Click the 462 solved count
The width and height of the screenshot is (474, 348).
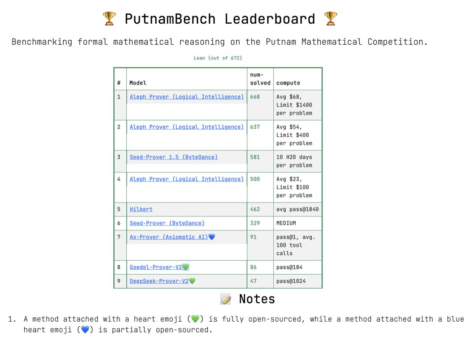click(255, 209)
